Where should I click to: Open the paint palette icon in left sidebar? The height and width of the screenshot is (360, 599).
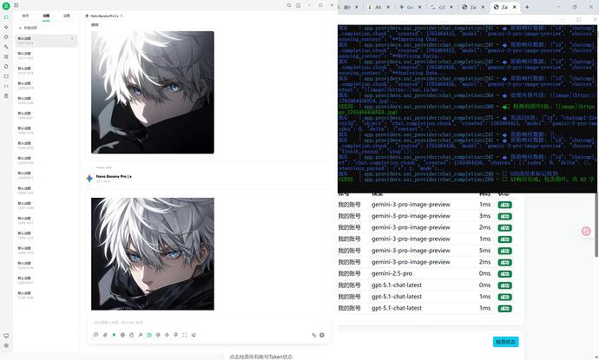(x=6, y=37)
